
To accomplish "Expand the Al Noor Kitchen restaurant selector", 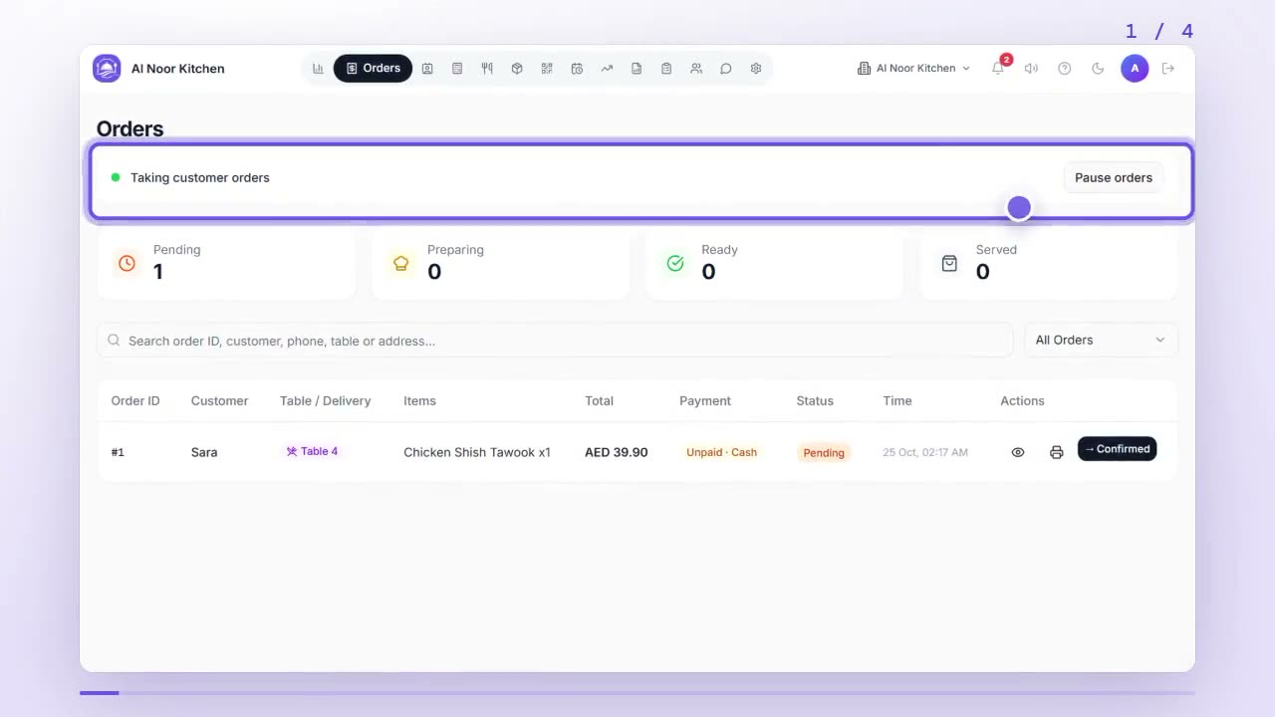I will pyautogui.click(x=913, y=69).
